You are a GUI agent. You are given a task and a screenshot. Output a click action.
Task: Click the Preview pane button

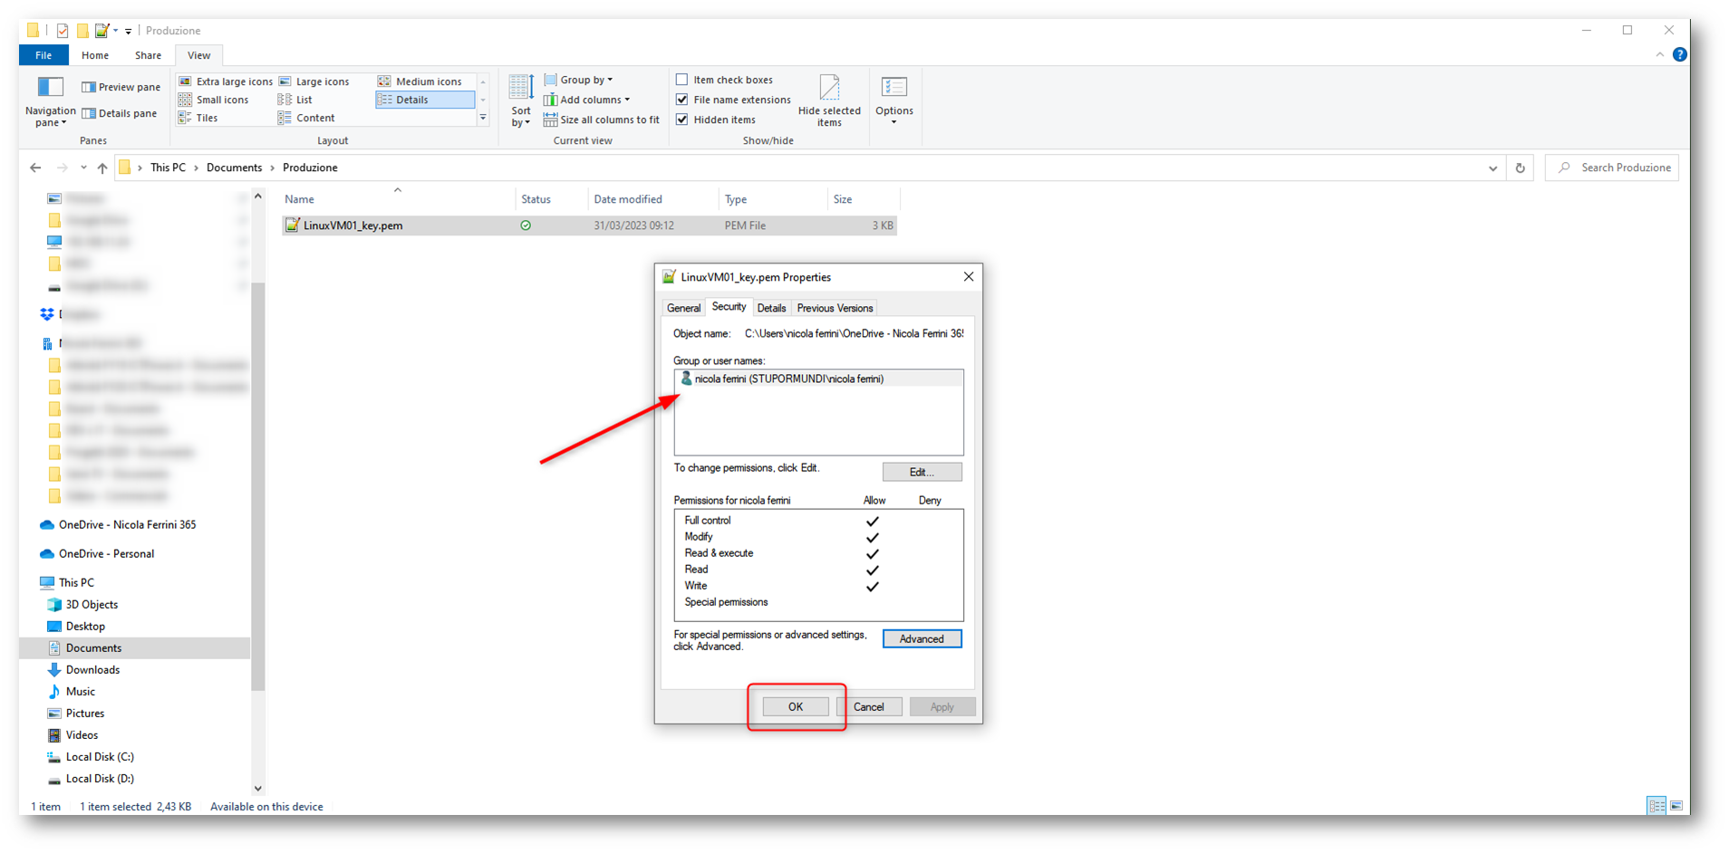(121, 87)
